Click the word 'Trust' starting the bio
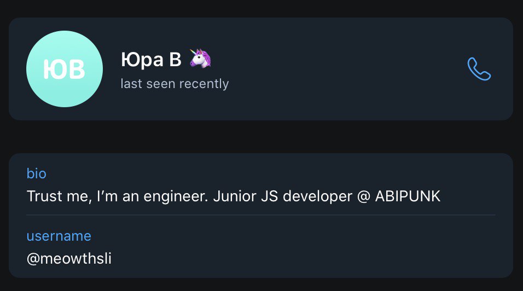Image resolution: width=523 pixels, height=291 pixels. (45, 196)
